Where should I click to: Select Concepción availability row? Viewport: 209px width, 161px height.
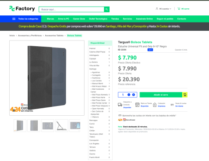coord(99,140)
